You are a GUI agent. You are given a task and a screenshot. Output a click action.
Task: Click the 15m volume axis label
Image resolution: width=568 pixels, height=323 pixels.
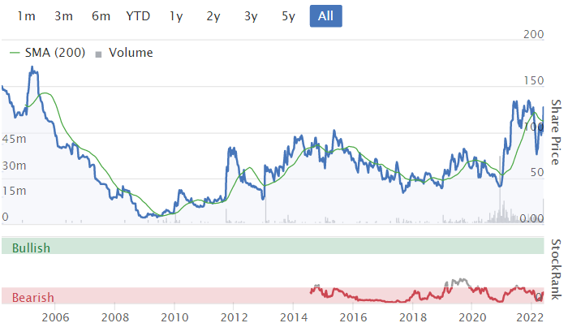(x=14, y=191)
